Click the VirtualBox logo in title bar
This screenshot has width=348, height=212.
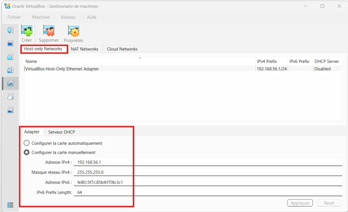(x=7, y=6)
